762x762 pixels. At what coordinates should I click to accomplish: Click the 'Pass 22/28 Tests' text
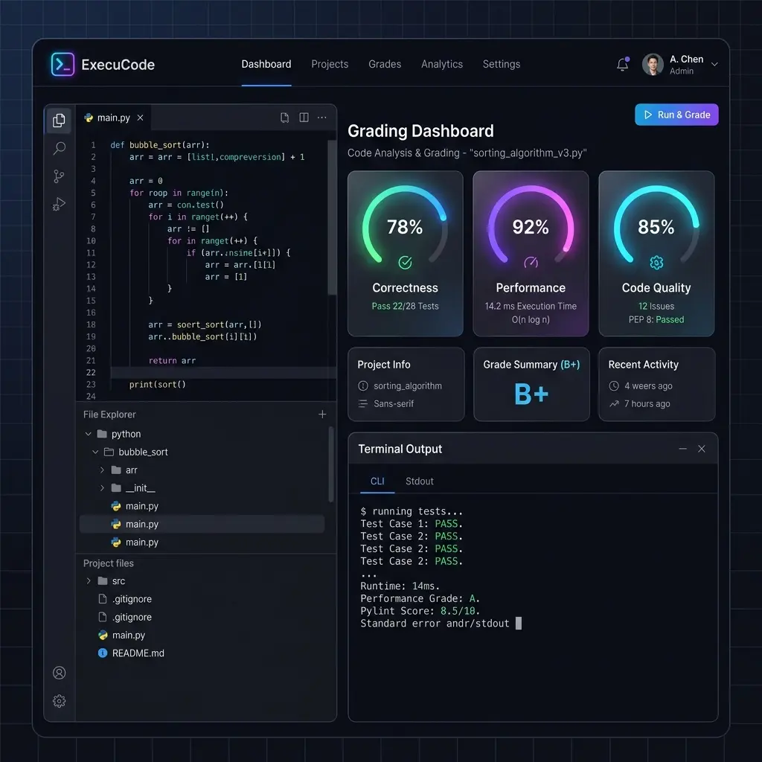[x=406, y=306]
